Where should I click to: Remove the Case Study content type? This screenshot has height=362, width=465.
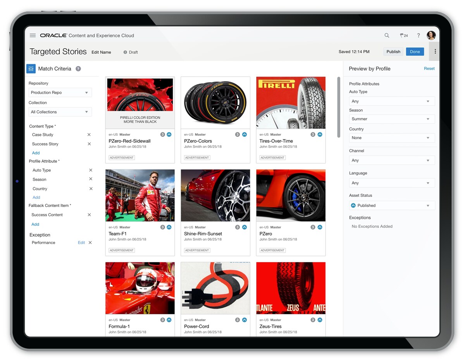[89, 135]
